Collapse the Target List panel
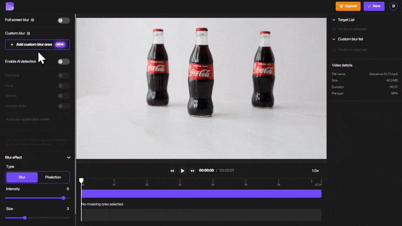 click(x=334, y=20)
